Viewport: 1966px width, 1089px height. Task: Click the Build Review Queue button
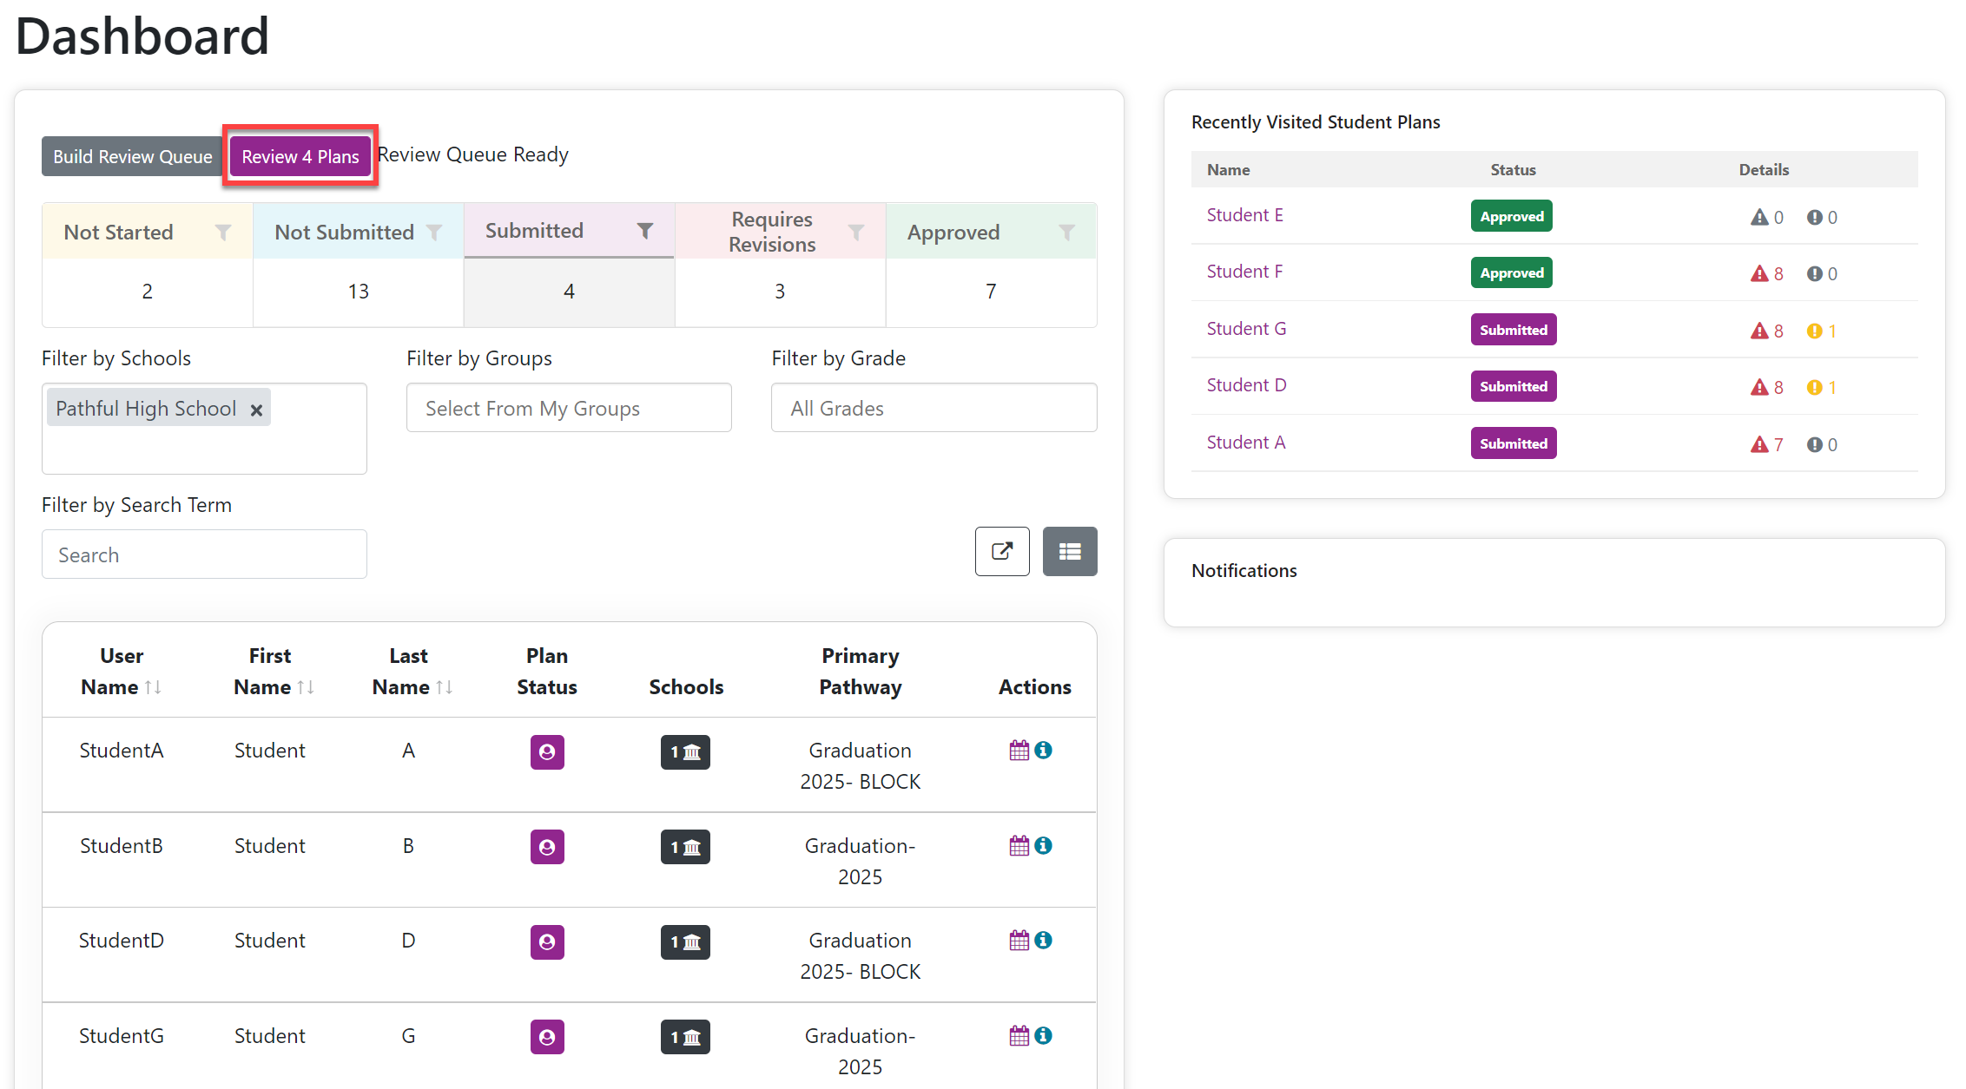pos(133,156)
